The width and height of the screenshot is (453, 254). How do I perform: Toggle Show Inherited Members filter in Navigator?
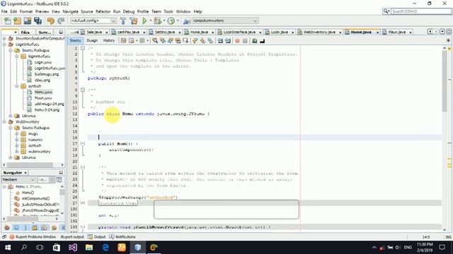click(7, 227)
